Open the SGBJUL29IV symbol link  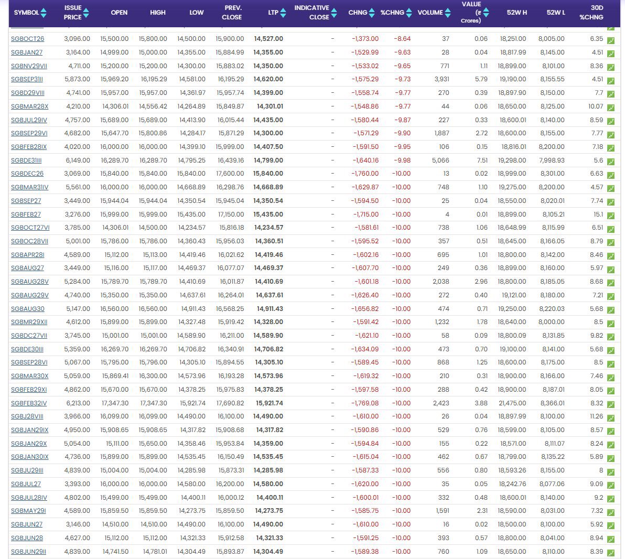pyautogui.click(x=29, y=120)
